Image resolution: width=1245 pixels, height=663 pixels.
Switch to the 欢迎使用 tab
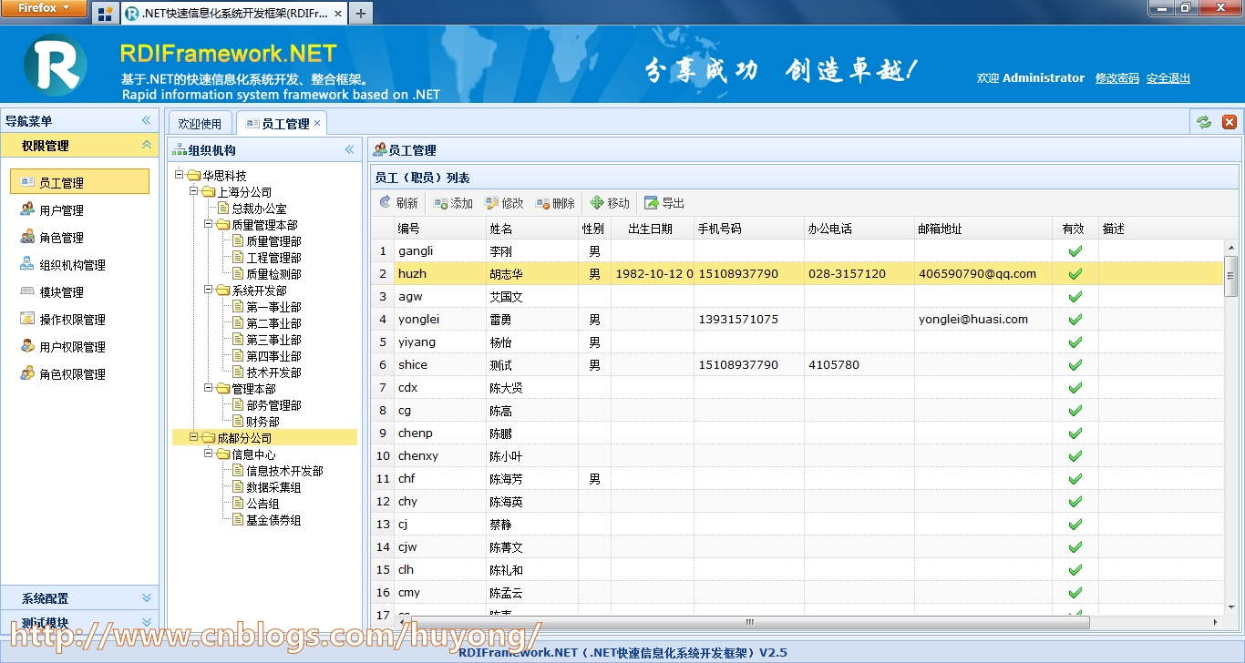pyautogui.click(x=200, y=122)
